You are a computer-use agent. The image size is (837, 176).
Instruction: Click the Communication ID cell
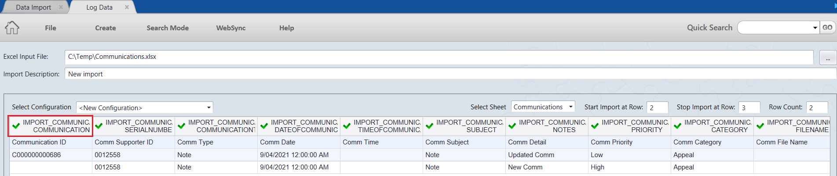point(51,142)
